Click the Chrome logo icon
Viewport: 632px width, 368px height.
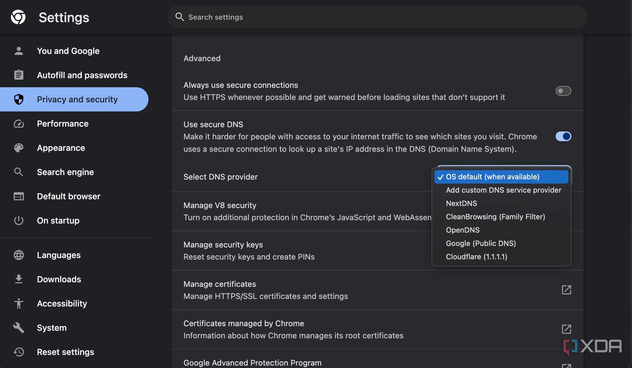click(x=18, y=17)
